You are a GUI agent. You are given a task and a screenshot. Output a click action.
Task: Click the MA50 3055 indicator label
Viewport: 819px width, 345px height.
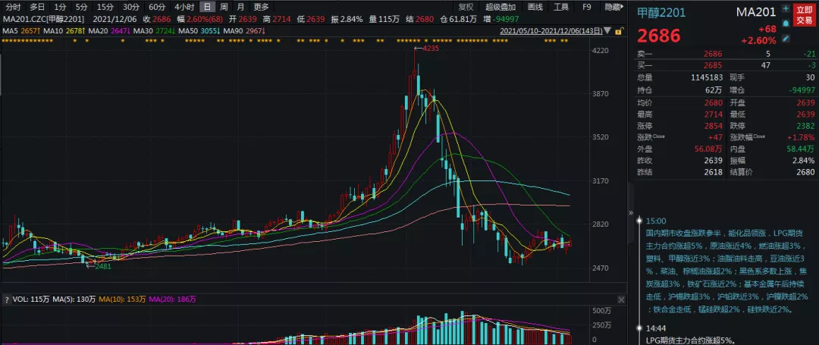[199, 31]
